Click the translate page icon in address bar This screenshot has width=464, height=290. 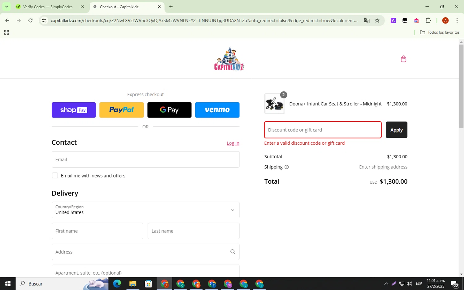pos(367,20)
